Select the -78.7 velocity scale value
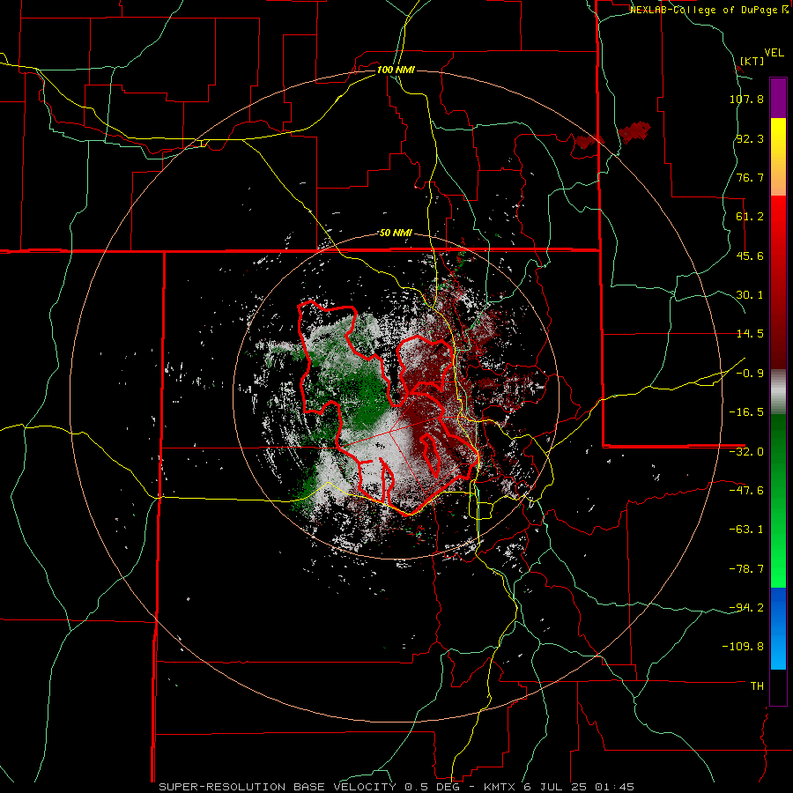The image size is (793, 793). [x=746, y=569]
